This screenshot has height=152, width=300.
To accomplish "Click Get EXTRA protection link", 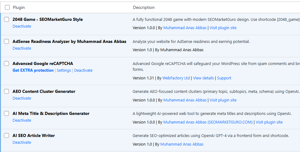I will (x=33, y=70).
